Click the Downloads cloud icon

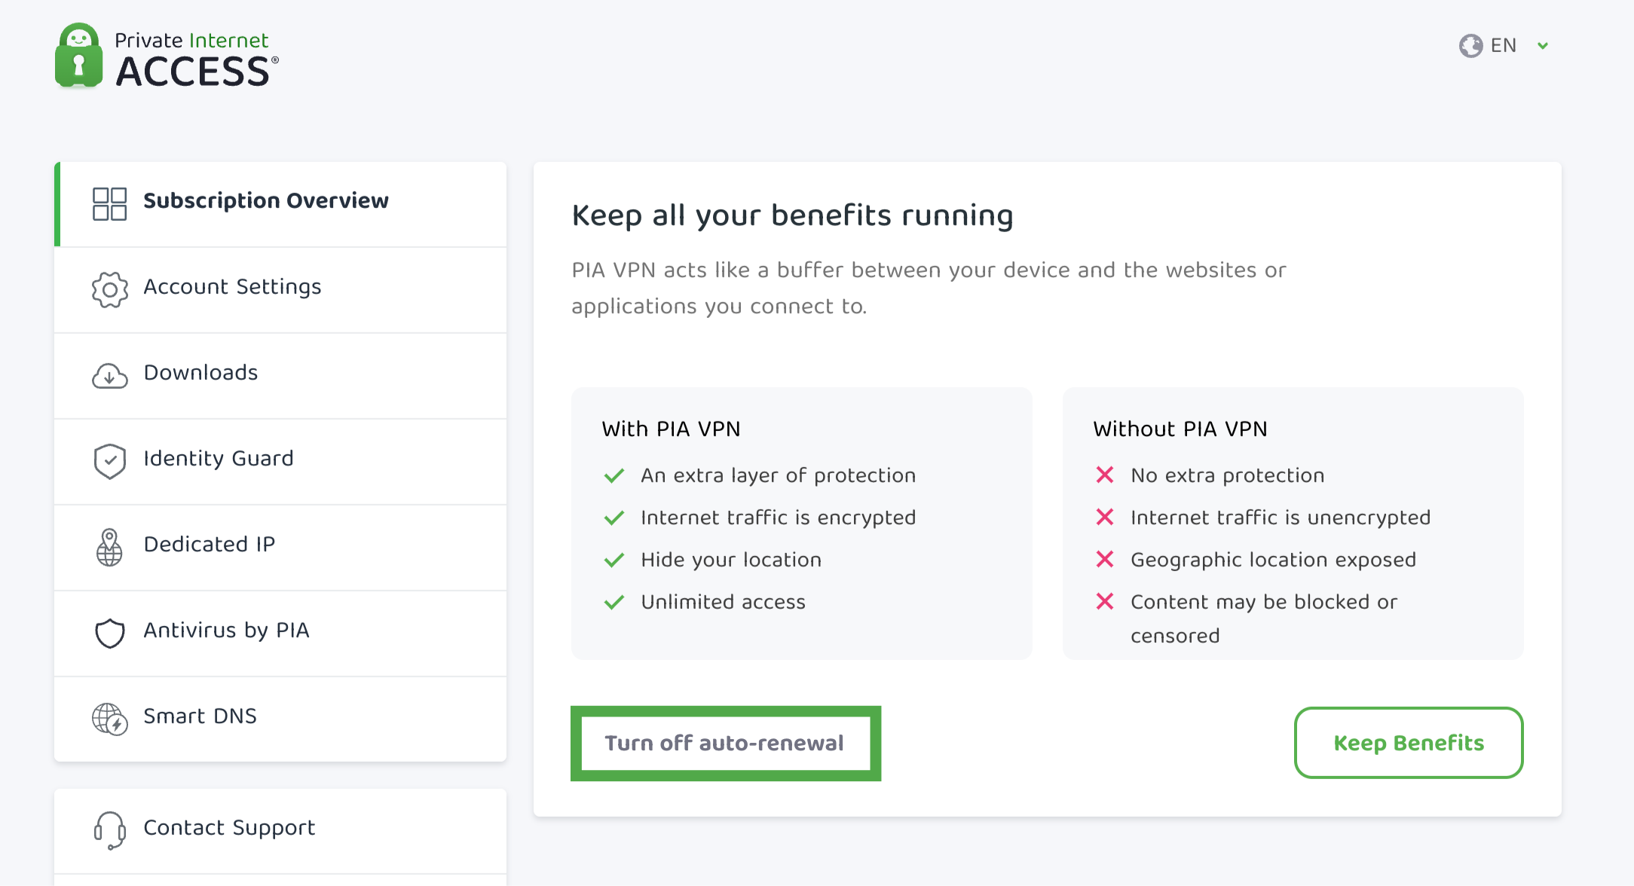pyautogui.click(x=110, y=375)
